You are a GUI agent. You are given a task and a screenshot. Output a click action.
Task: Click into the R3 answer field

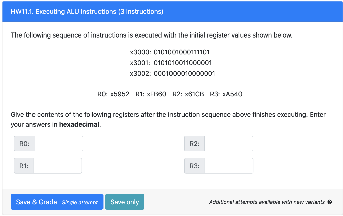229,165
